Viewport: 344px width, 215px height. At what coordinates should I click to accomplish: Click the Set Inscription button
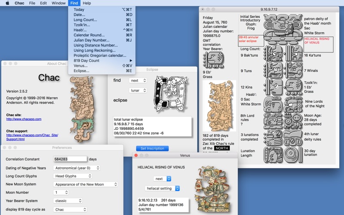152,148
